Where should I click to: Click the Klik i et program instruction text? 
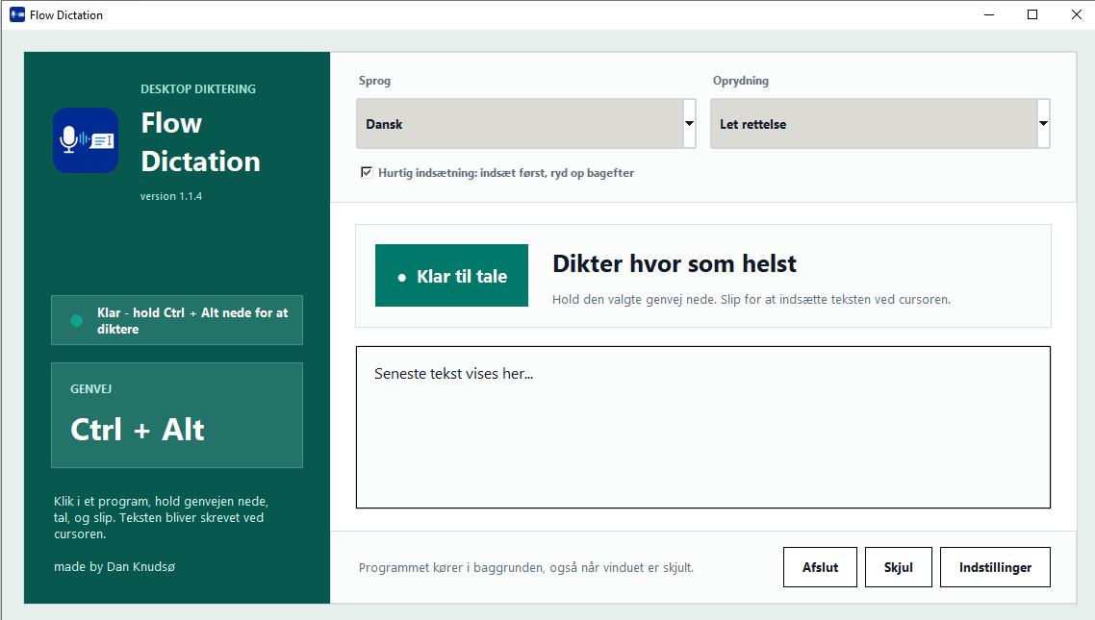click(x=162, y=517)
